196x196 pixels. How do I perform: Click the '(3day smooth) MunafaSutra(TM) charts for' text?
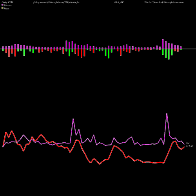pos(56,2)
